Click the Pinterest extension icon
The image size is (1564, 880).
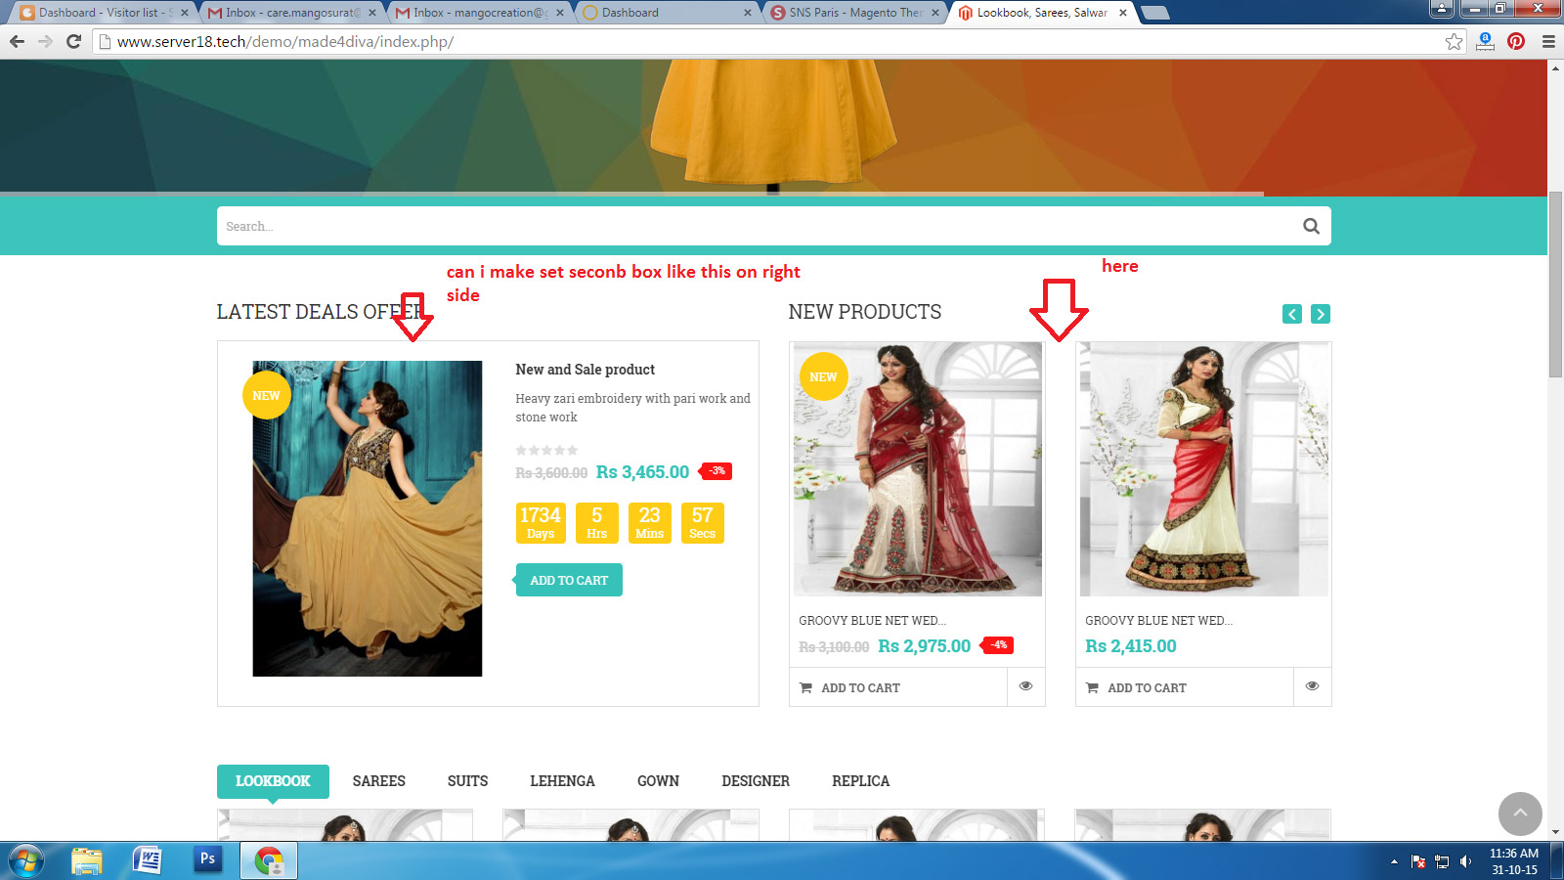coord(1516,41)
